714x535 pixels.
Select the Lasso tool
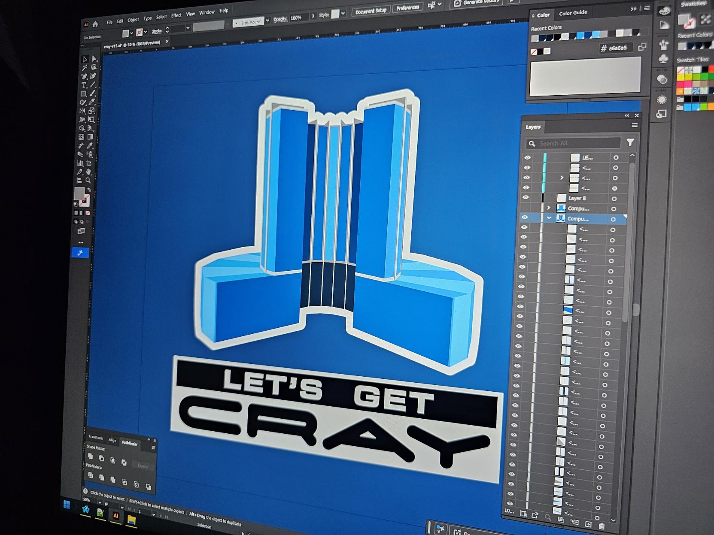(94, 67)
